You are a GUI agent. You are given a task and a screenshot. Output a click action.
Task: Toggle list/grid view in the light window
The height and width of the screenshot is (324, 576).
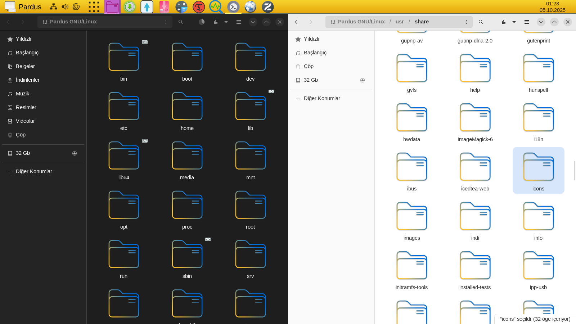tap(504, 22)
